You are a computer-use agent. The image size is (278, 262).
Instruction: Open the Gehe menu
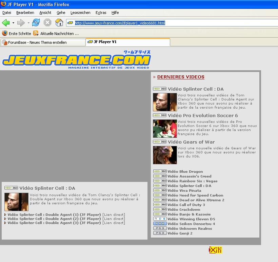pyautogui.click(x=61, y=13)
